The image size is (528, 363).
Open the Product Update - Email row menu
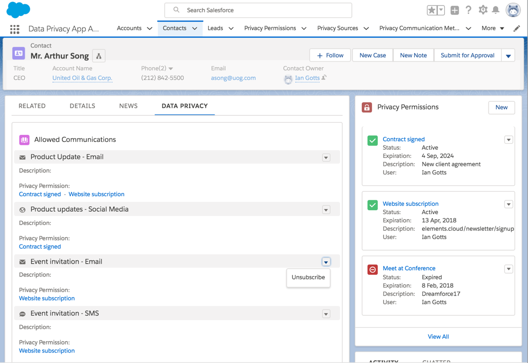coord(326,157)
